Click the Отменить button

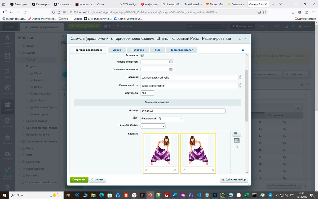98,180
